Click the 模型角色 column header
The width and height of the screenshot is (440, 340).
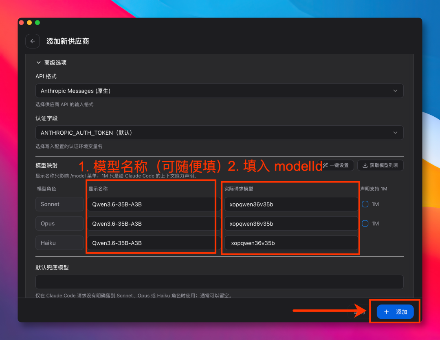point(46,189)
